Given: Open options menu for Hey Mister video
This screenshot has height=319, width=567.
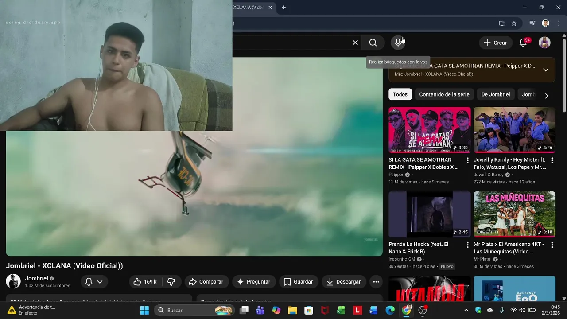Looking at the screenshot, I should pyautogui.click(x=552, y=160).
